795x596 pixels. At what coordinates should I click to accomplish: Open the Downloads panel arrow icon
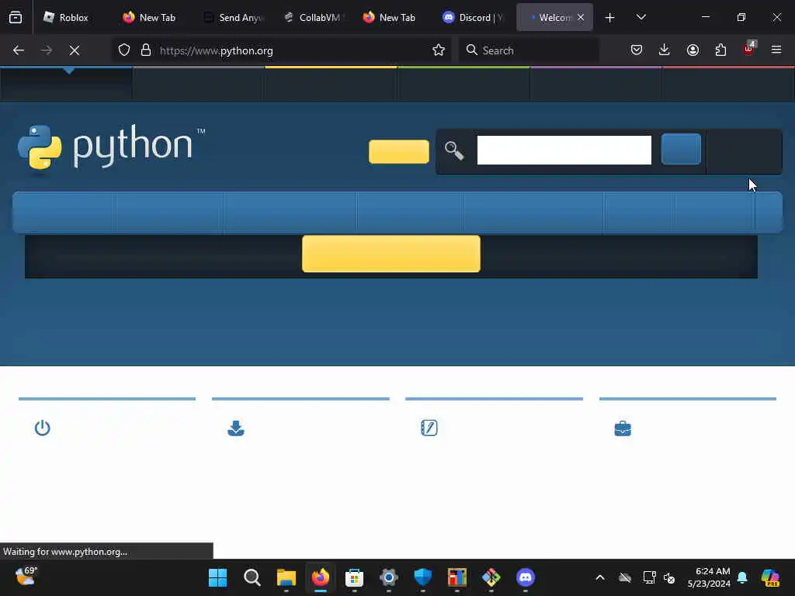(665, 50)
